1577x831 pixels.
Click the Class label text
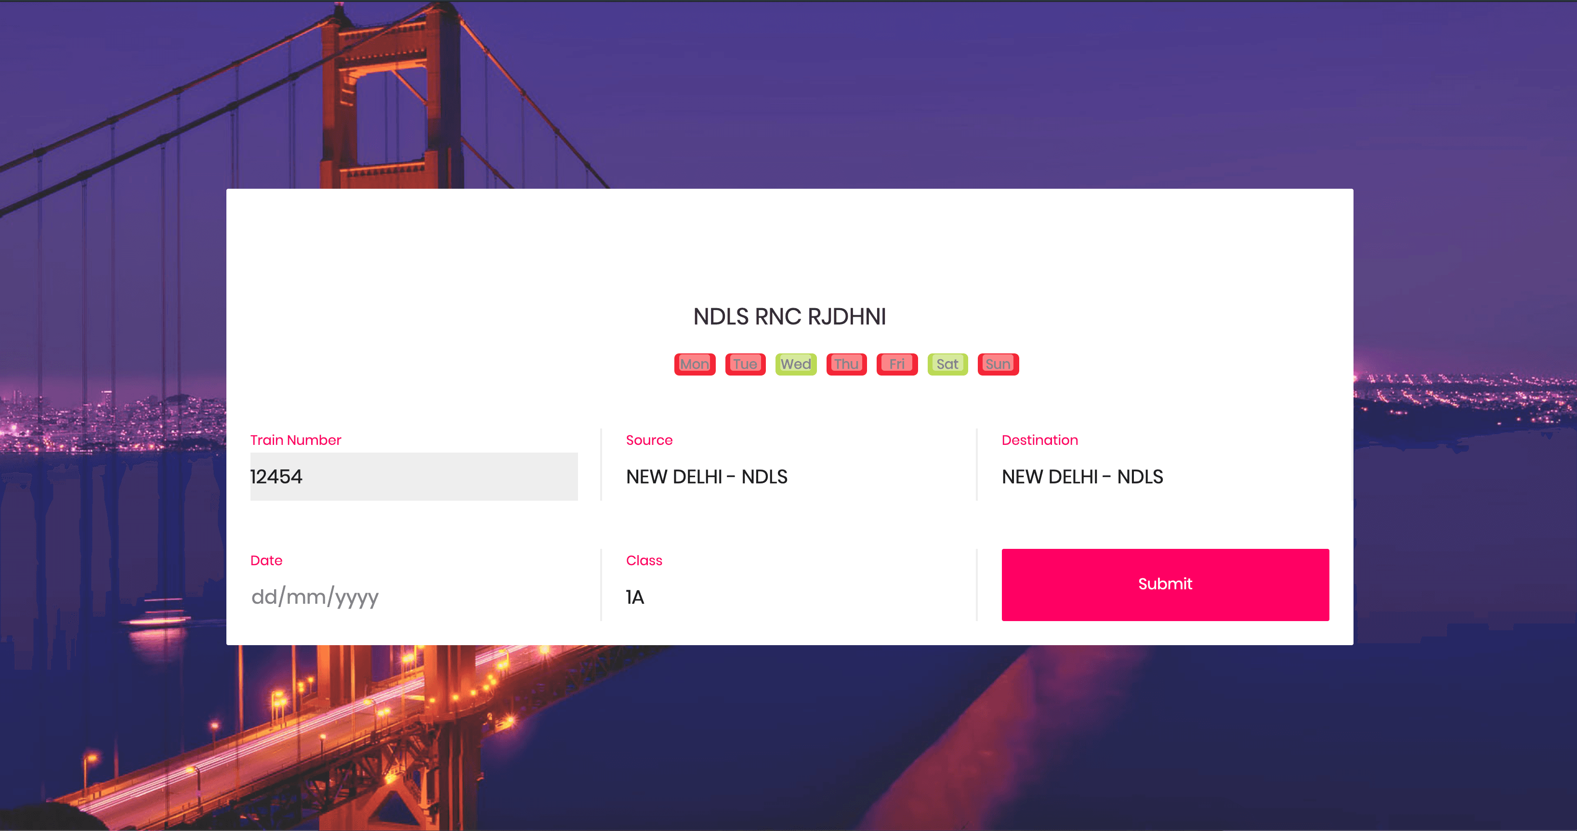point(644,560)
